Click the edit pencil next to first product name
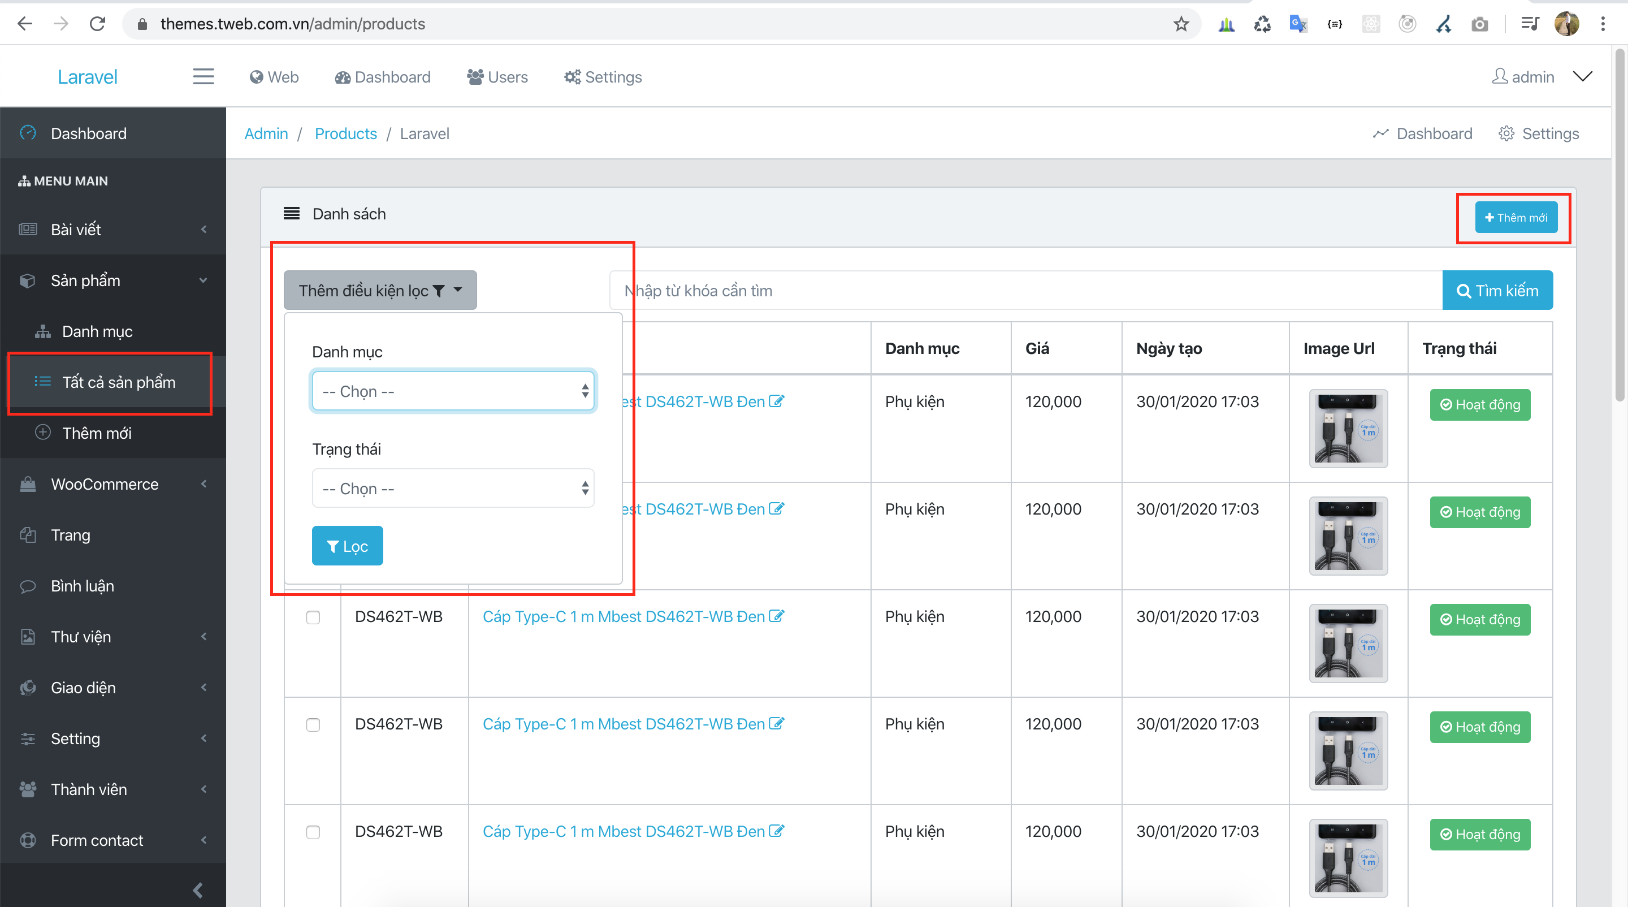 776,401
